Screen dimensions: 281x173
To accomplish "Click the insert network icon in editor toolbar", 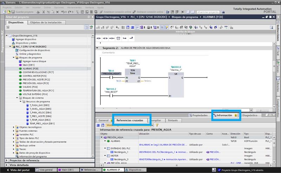I will tap(98, 27).
